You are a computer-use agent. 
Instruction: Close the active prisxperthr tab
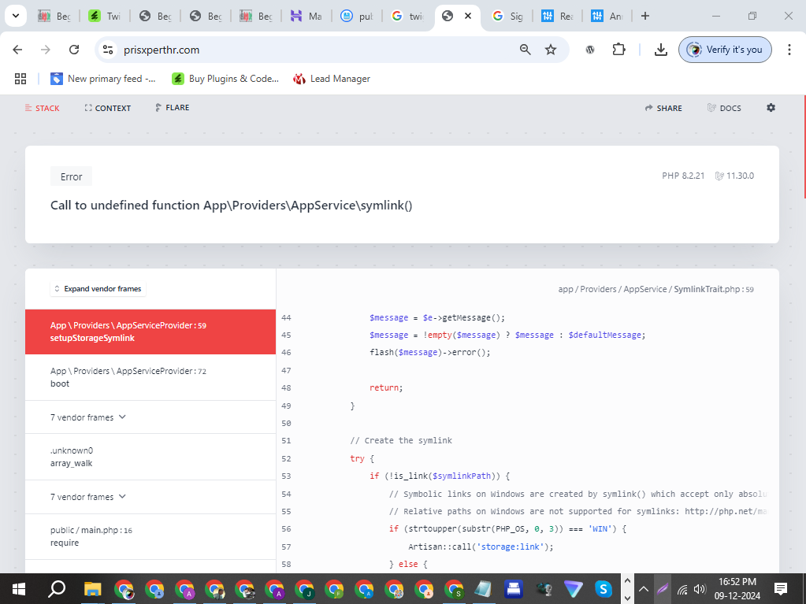point(468,16)
